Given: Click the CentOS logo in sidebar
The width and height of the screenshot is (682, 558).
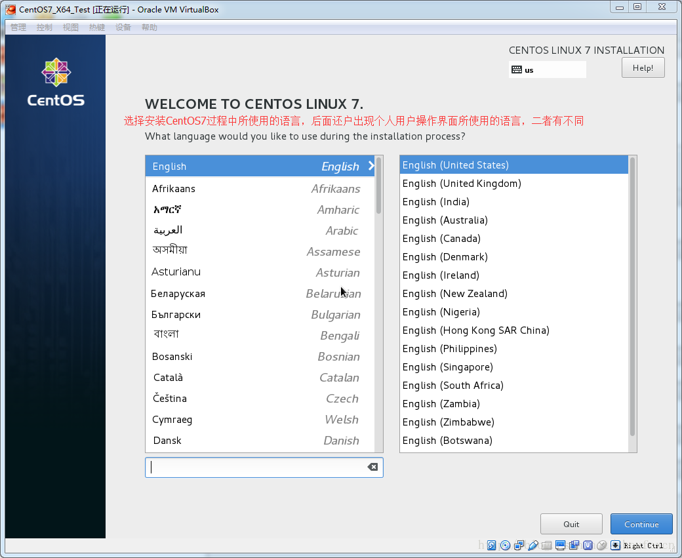Looking at the screenshot, I should [56, 82].
